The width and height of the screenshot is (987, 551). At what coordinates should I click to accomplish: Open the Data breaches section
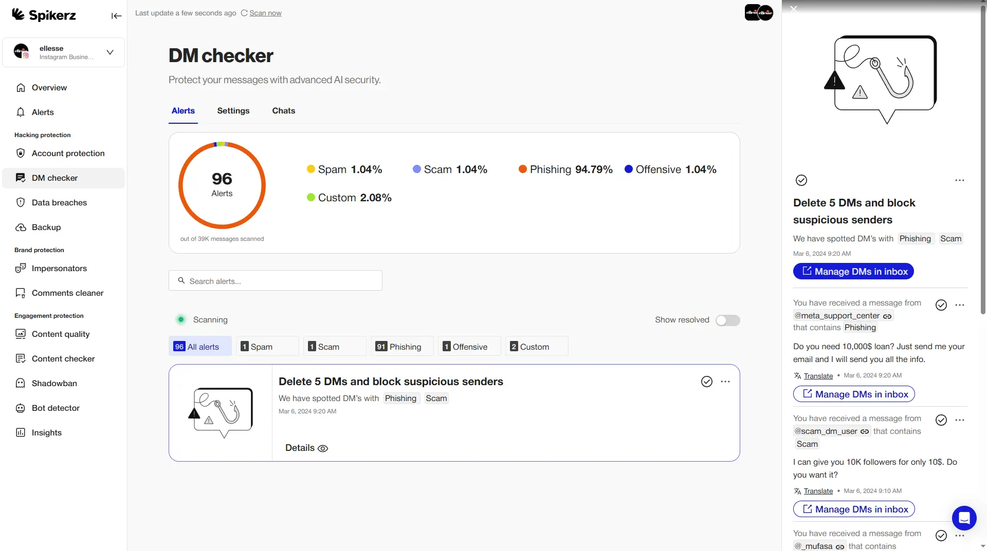coord(58,202)
